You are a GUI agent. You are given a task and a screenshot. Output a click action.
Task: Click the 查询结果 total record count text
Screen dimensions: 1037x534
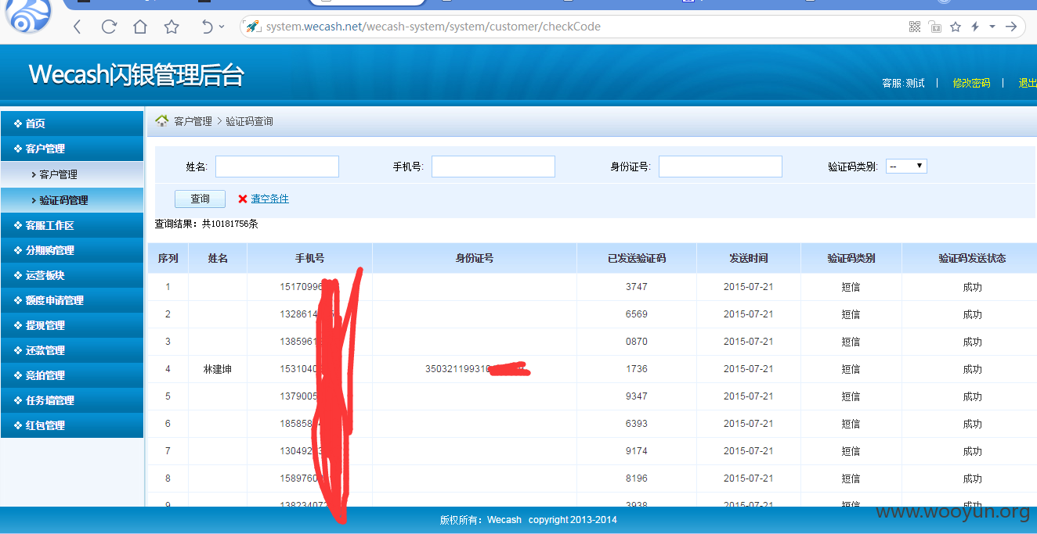(x=206, y=224)
